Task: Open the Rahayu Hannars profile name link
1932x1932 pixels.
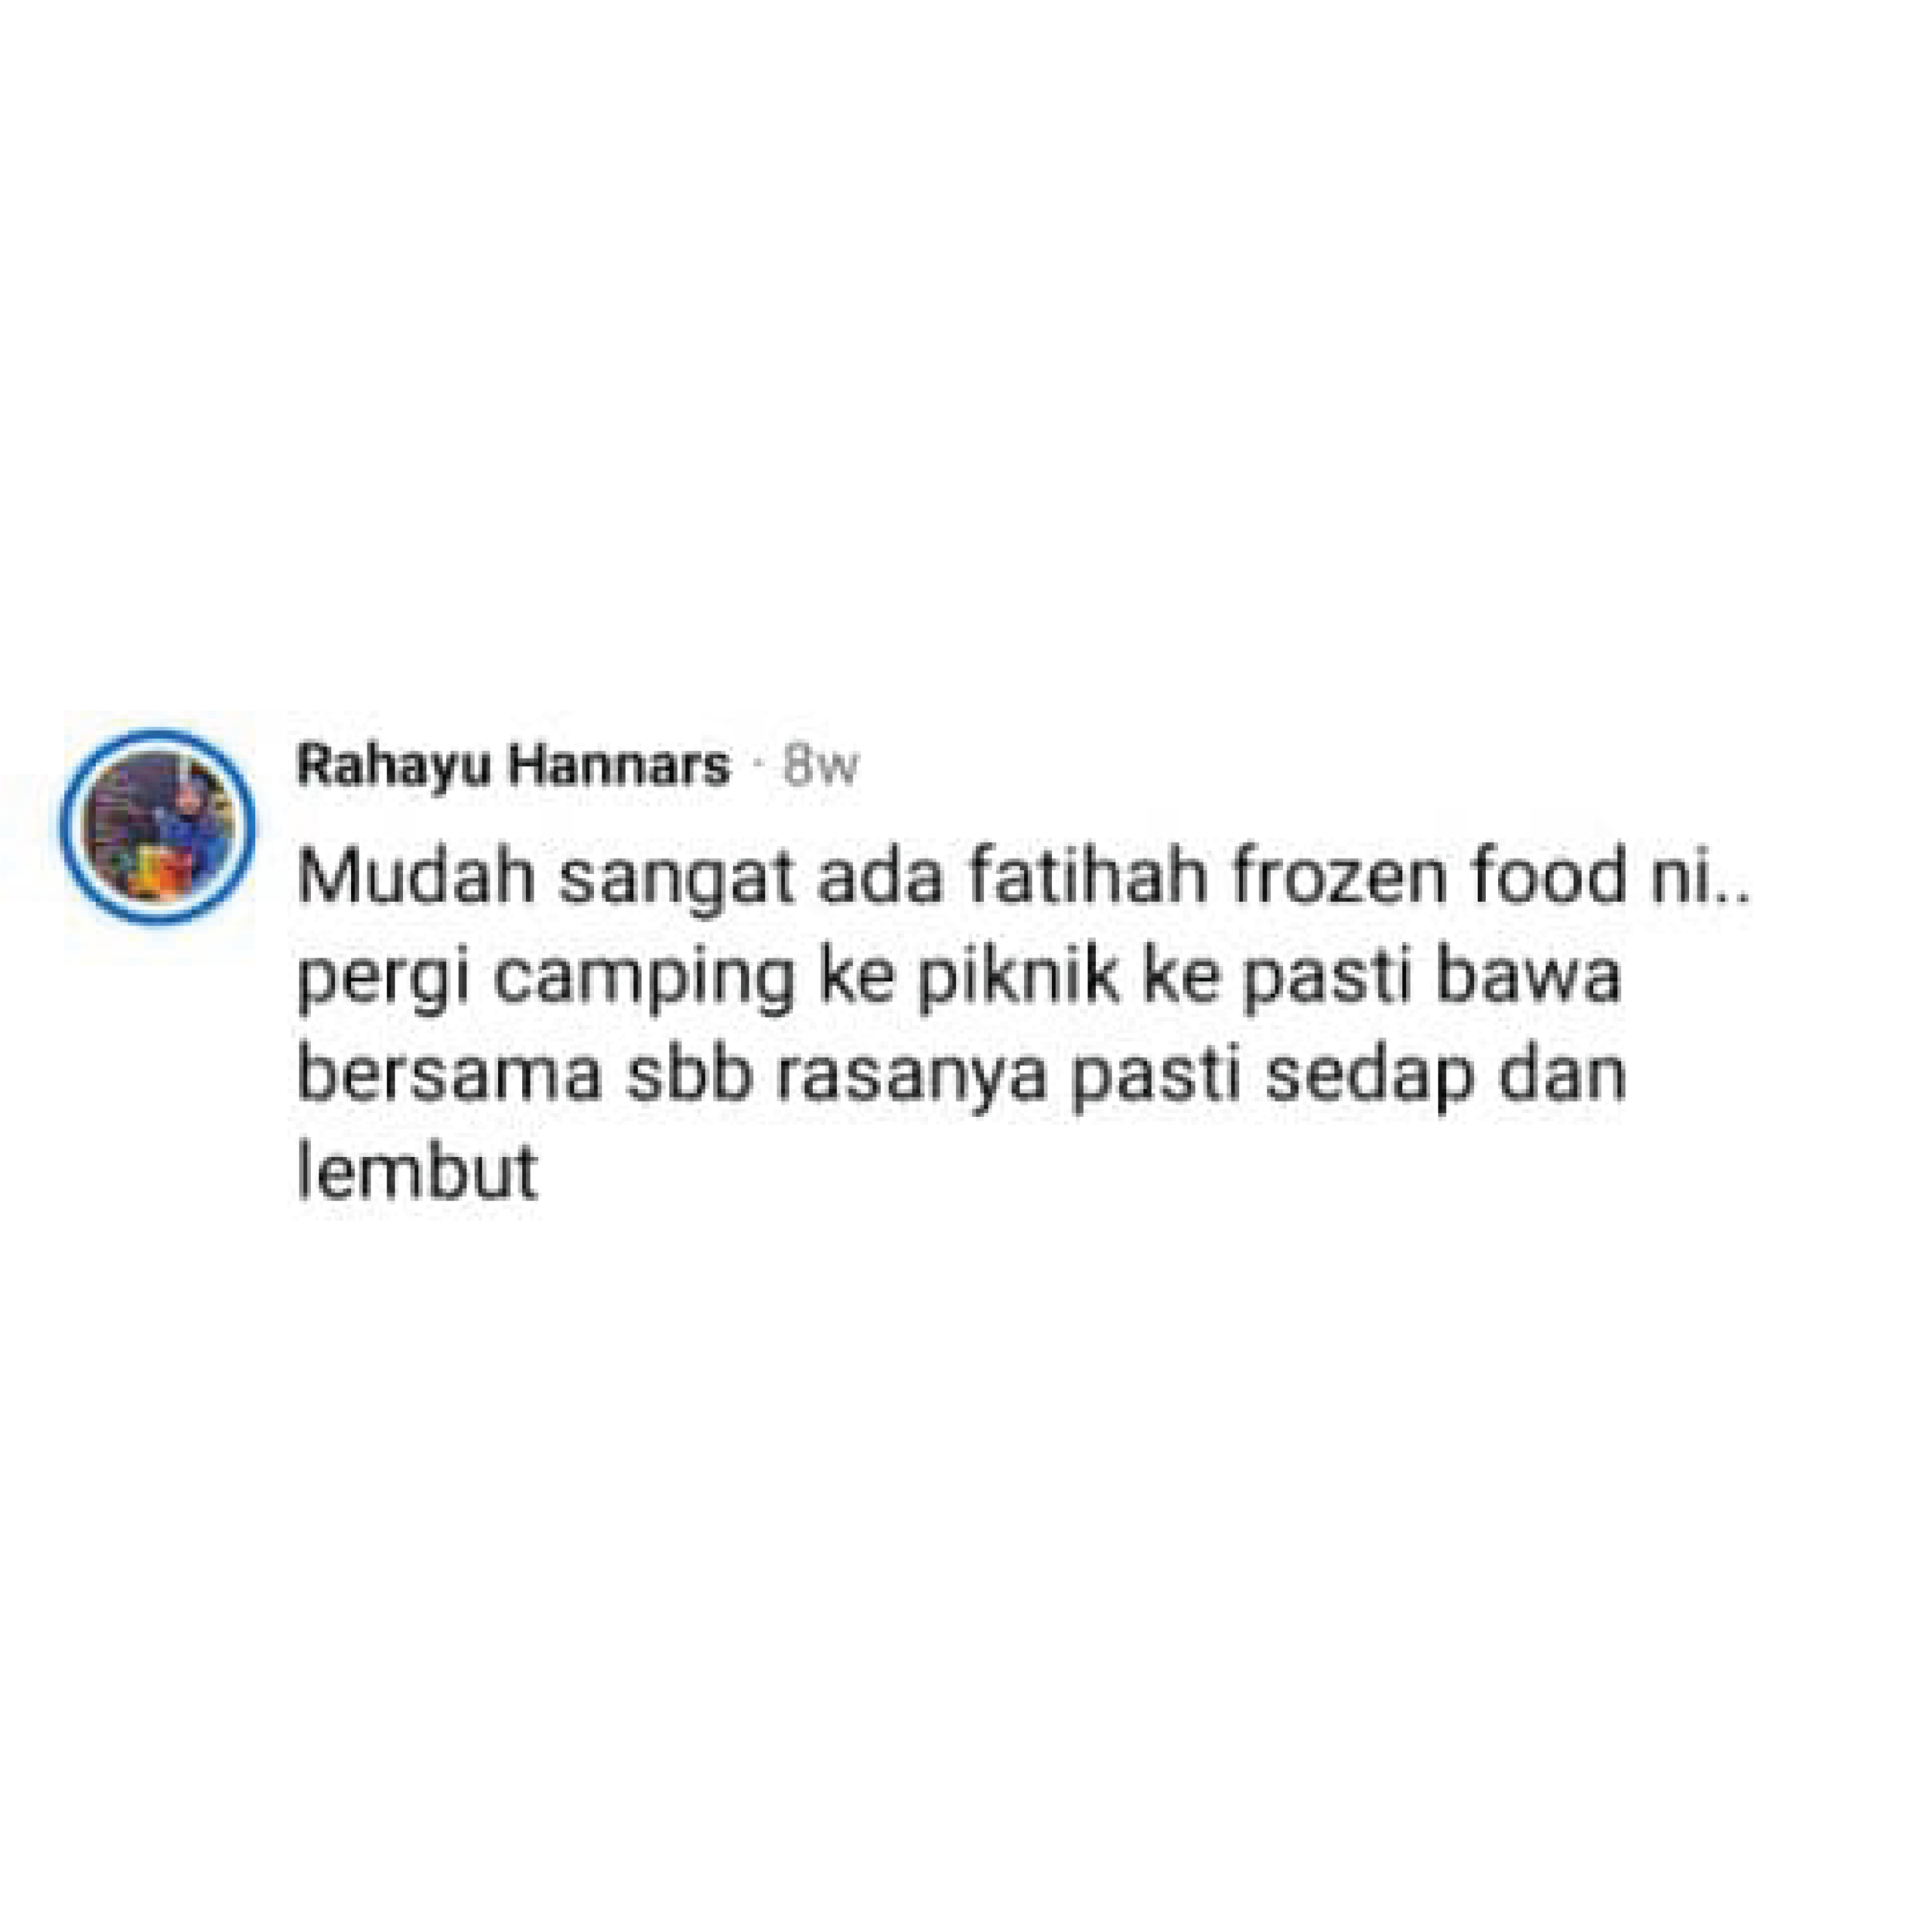Action: (x=514, y=768)
